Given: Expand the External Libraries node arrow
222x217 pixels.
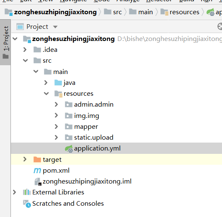Looking at the screenshot, I should tap(14, 192).
